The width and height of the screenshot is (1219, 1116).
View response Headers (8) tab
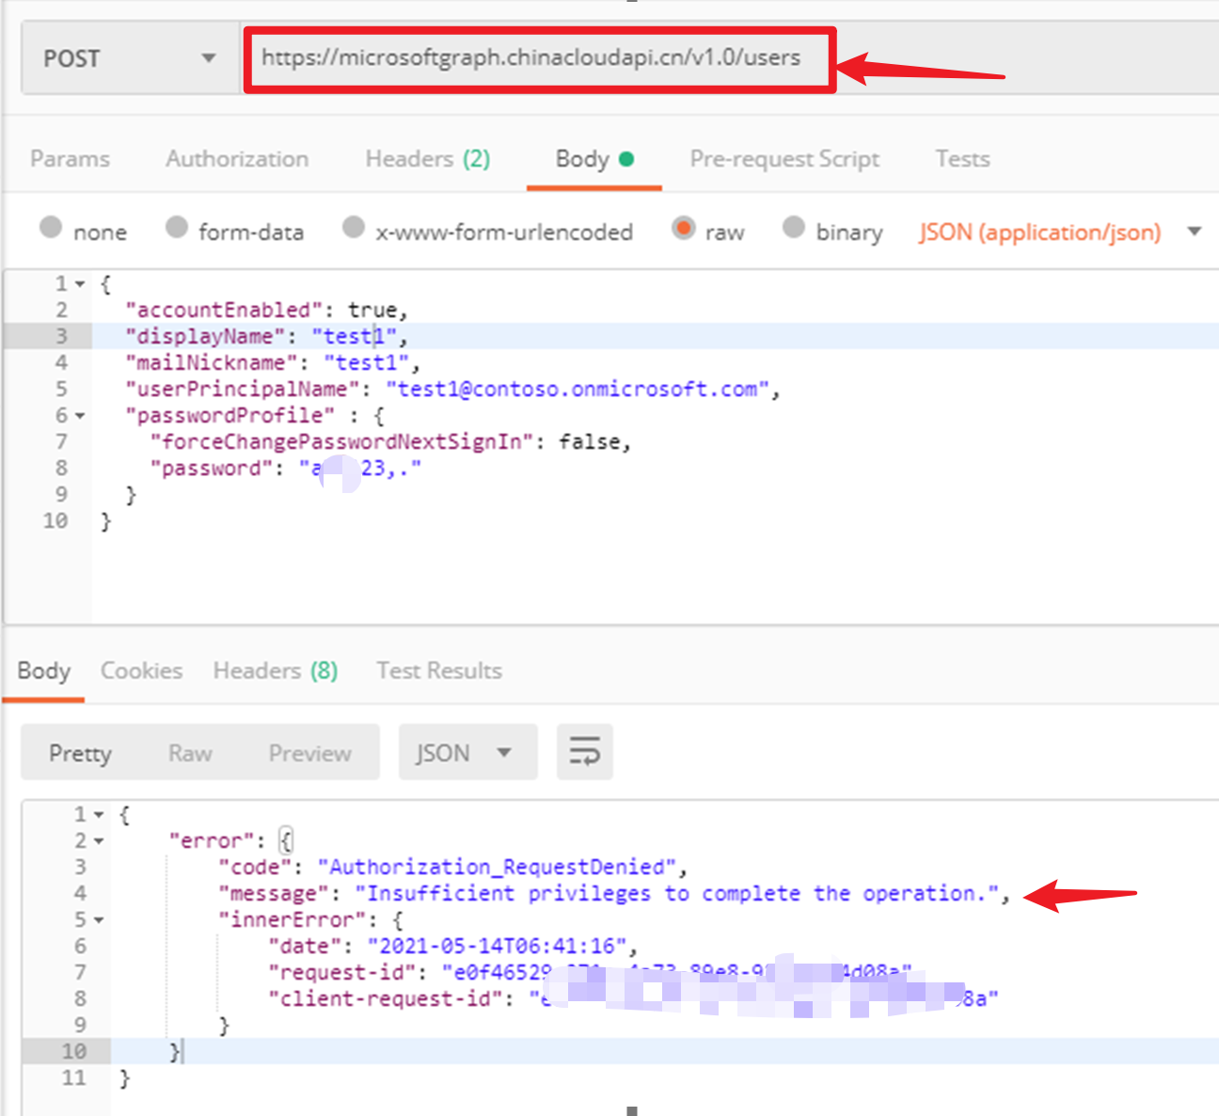(275, 671)
